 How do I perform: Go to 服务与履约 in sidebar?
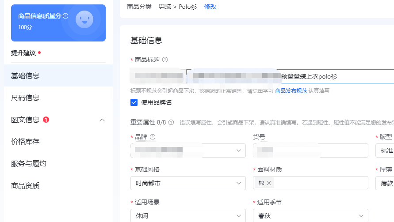(x=58, y=164)
